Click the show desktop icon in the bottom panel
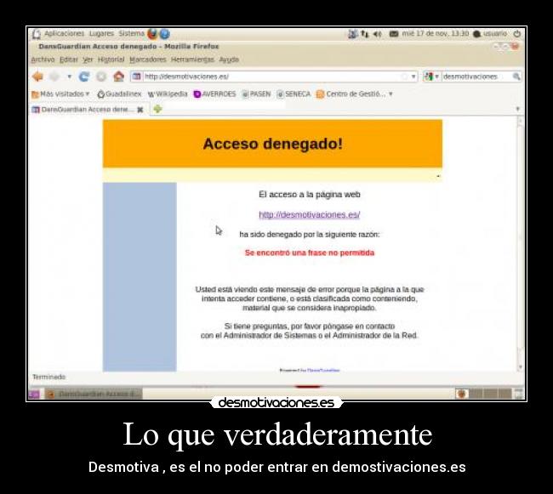Image resolution: width=553 pixels, height=494 pixels. (x=34, y=395)
